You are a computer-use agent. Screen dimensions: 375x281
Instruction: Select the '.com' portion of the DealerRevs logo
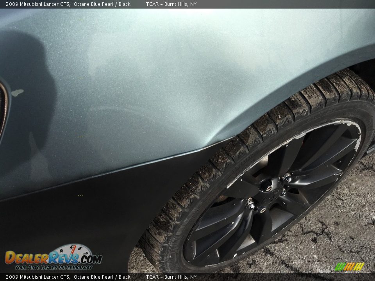click(x=90, y=258)
